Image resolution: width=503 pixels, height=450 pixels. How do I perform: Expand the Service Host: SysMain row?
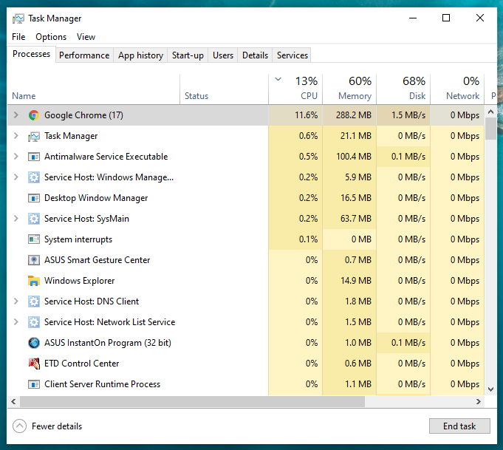point(16,218)
